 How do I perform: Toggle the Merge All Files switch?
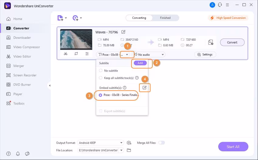click(x=161, y=143)
